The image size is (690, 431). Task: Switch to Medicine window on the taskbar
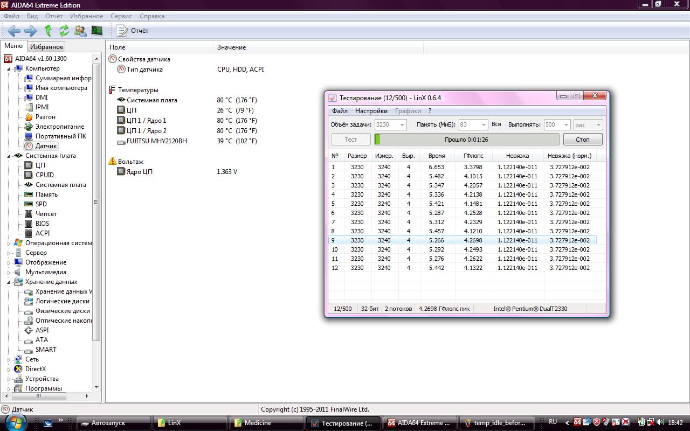268,423
